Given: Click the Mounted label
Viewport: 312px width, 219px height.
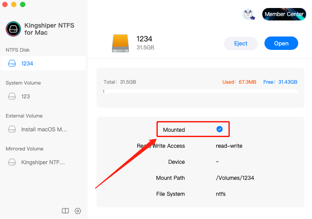Looking at the screenshot, I should pyautogui.click(x=174, y=130).
